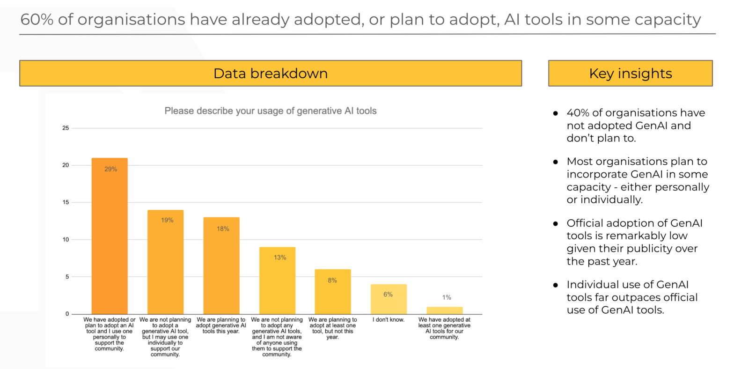Click the smallest bar marked 1%
Image resolution: width=734 pixels, height=369 pixels.
coord(444,310)
